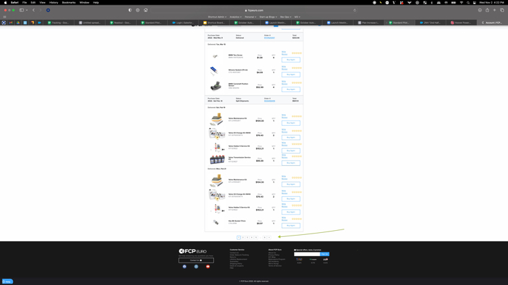Open the sidebar button's dropdown arrow
The image size is (508, 285).
(x=26, y=10)
